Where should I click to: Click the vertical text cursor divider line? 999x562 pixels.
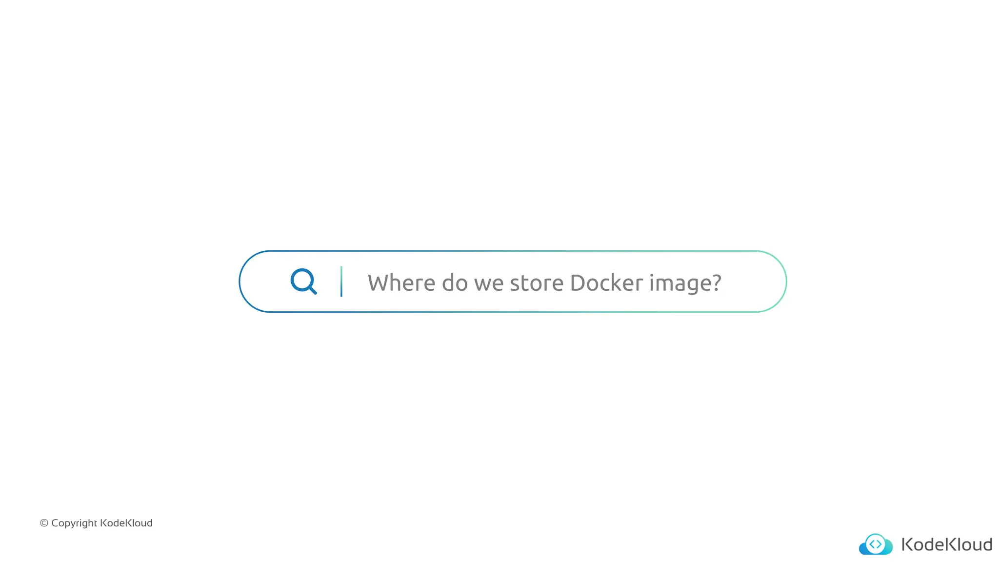[x=341, y=281]
